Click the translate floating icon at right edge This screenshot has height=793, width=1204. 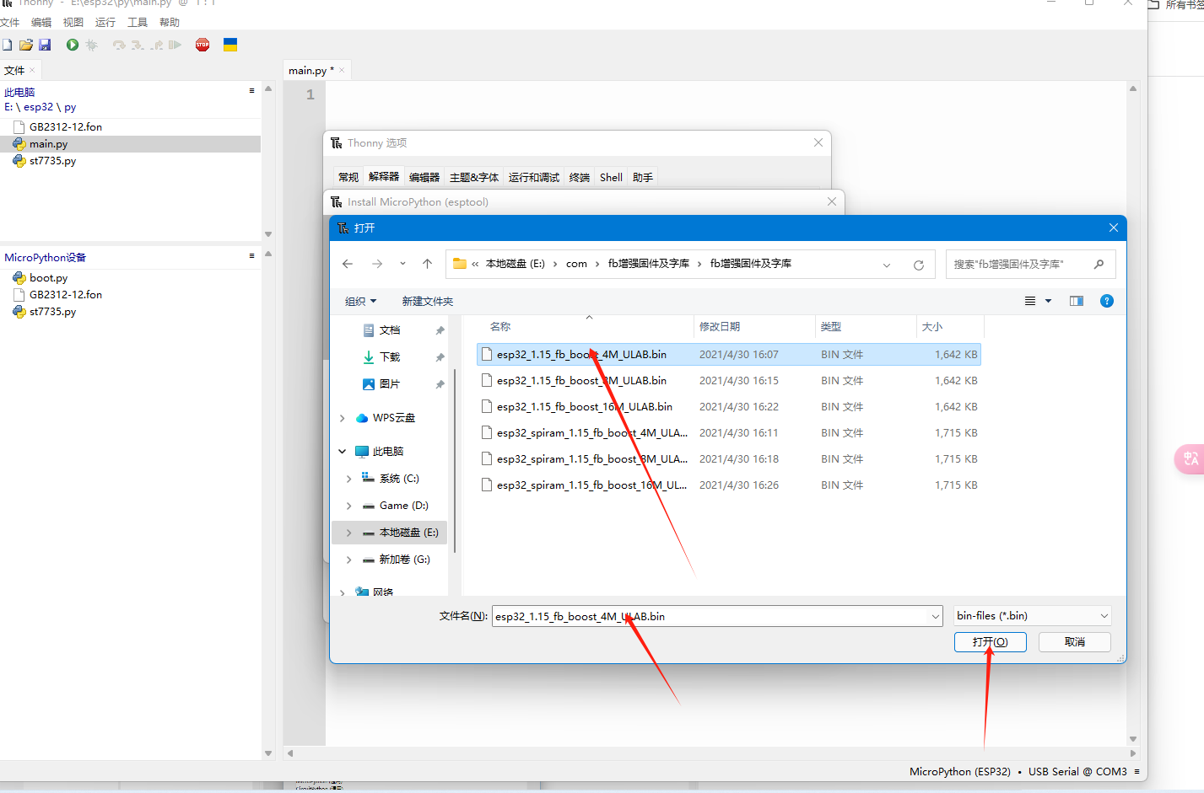pyautogui.click(x=1191, y=458)
